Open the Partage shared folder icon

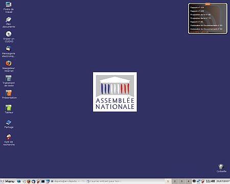(x=9, y=124)
